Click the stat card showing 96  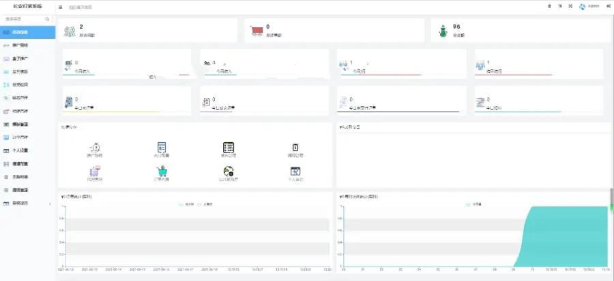click(x=521, y=31)
